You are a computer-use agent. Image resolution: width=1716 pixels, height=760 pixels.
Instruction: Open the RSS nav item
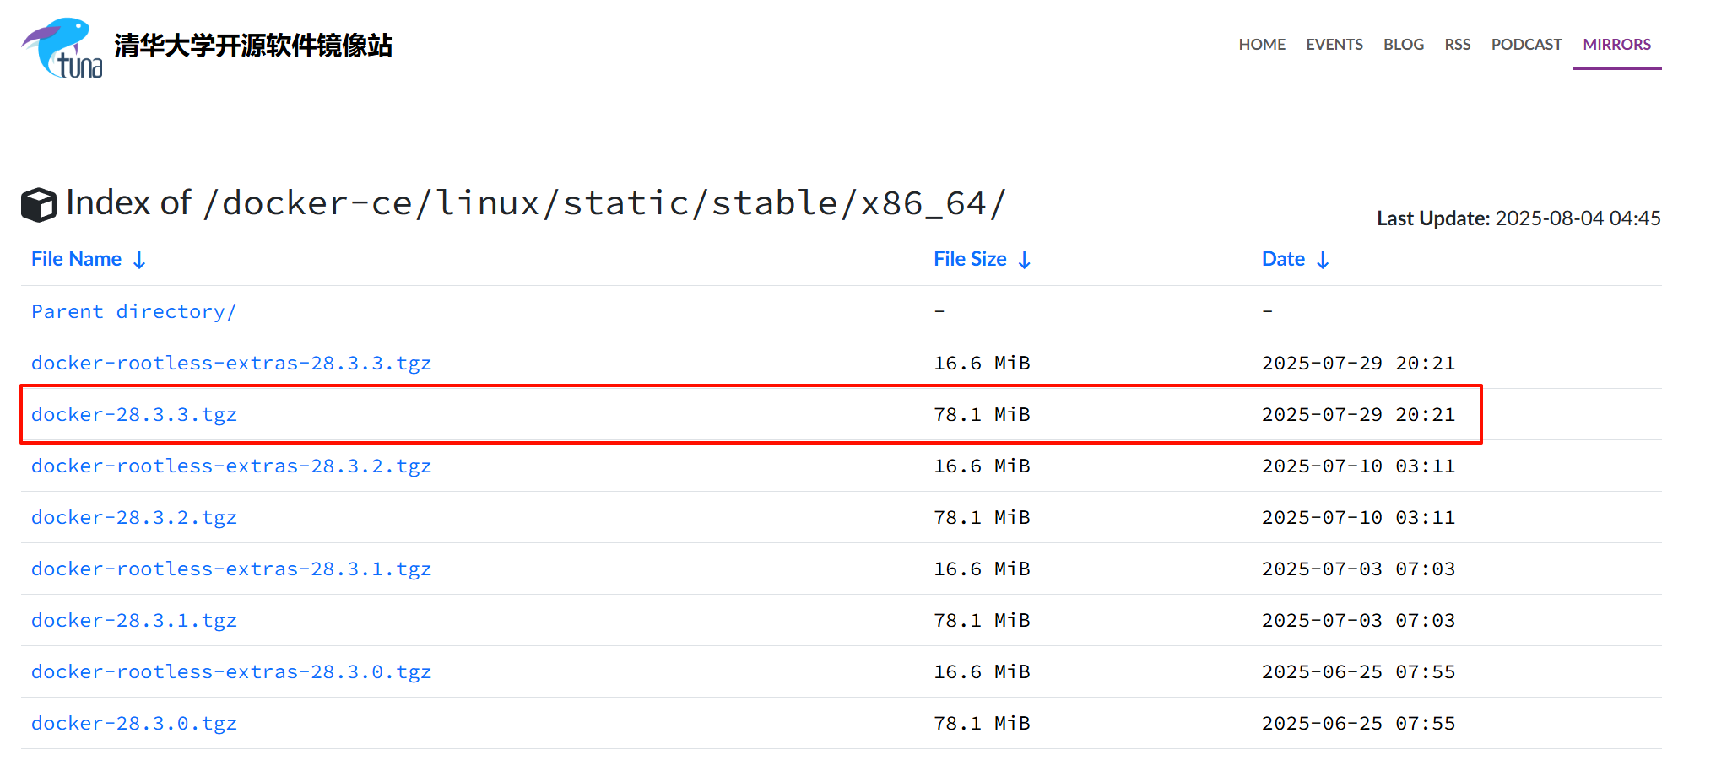click(1458, 45)
